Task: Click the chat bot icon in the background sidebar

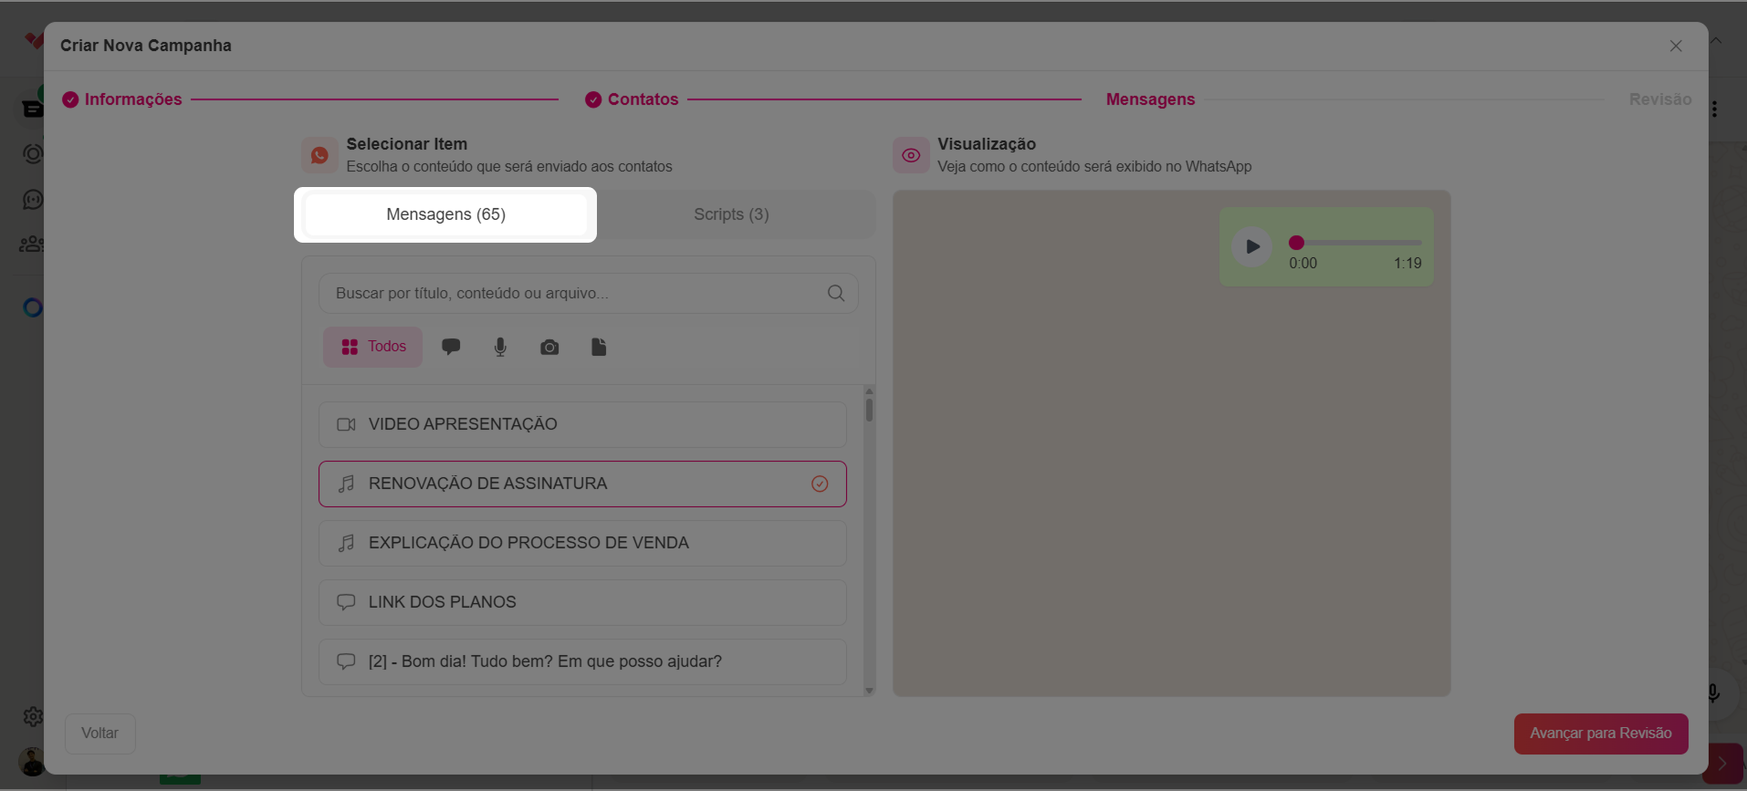Action: pyautogui.click(x=33, y=200)
